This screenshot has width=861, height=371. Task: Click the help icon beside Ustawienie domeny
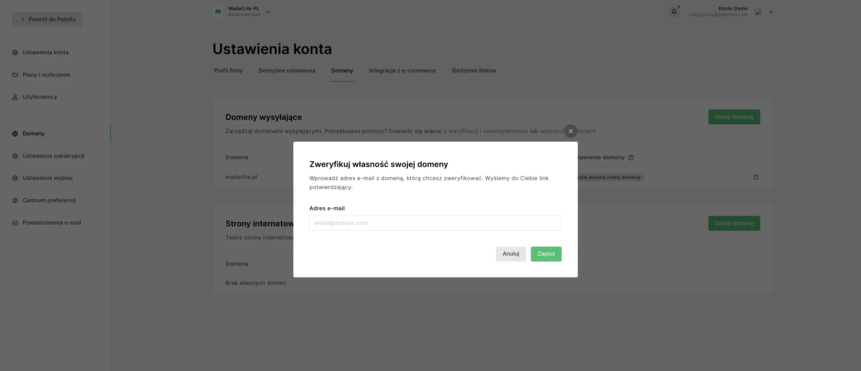coord(631,157)
